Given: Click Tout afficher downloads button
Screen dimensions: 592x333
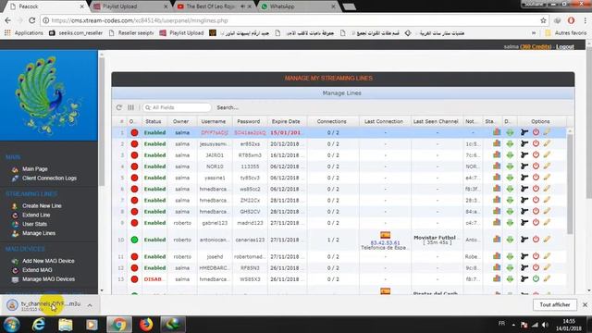Looking at the screenshot, I should click(555, 304).
